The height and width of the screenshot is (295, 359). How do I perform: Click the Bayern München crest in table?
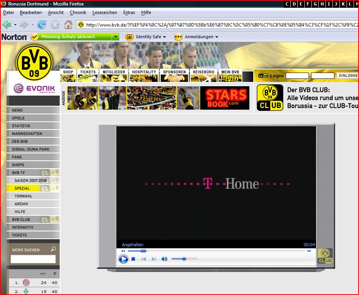tap(26, 283)
